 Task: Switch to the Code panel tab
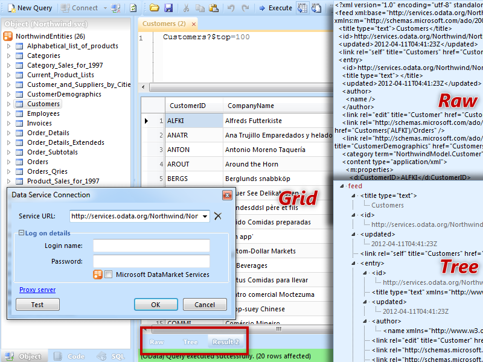pyautogui.click(x=69, y=356)
